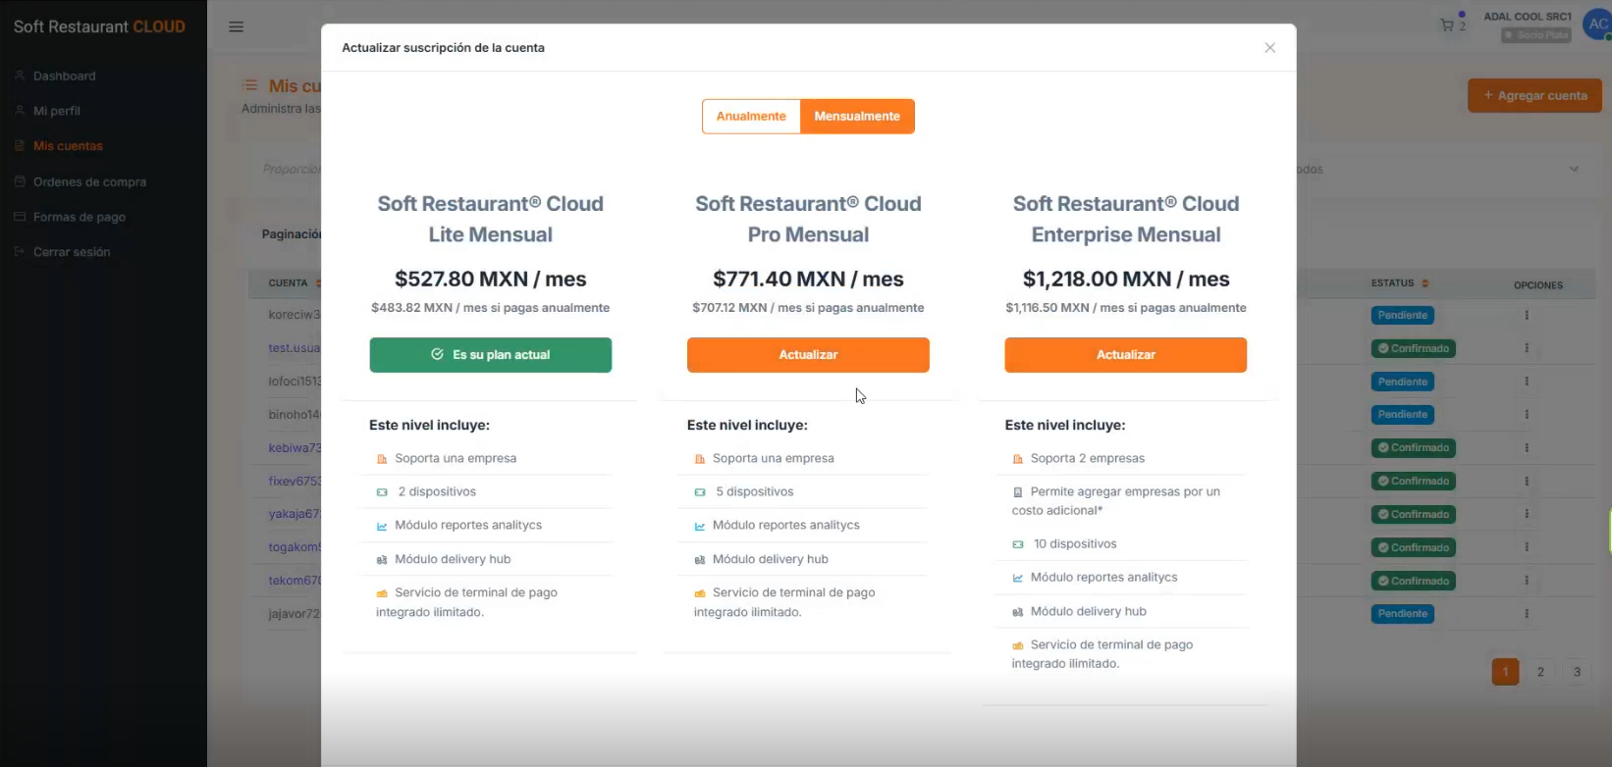Open the hamburger menu in the header
Screen dimensions: 1612x767
[236, 26]
